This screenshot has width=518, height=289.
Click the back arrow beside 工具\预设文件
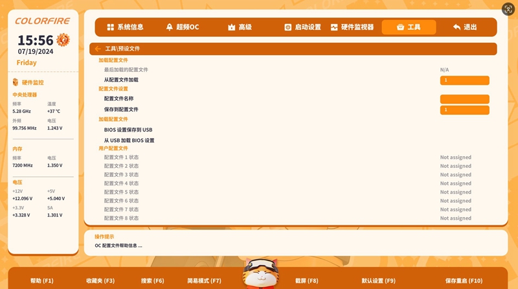(98, 49)
